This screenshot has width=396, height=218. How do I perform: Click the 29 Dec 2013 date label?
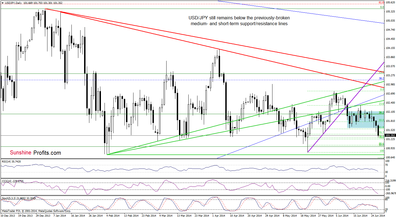(x=44, y=215)
